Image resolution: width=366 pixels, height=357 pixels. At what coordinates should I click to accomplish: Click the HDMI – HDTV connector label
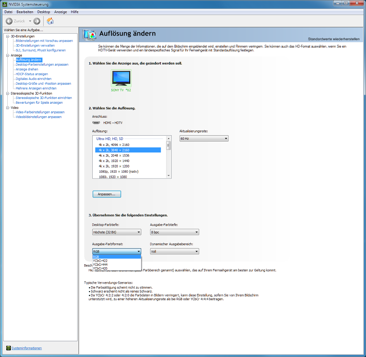[x=113, y=123]
